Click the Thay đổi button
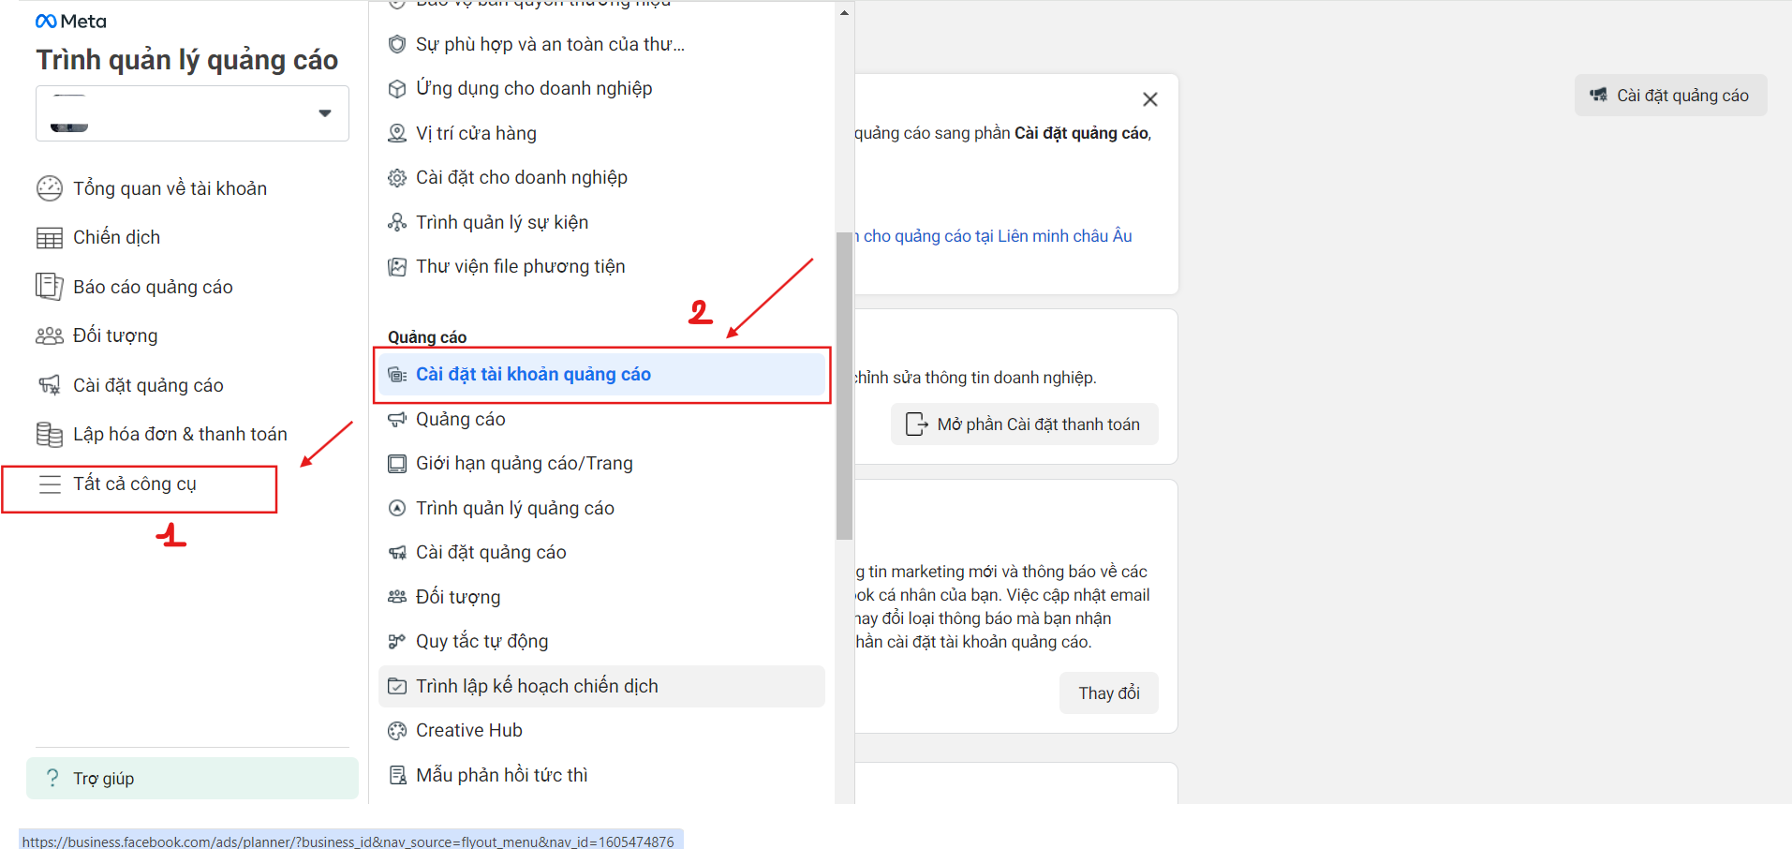 [1108, 693]
